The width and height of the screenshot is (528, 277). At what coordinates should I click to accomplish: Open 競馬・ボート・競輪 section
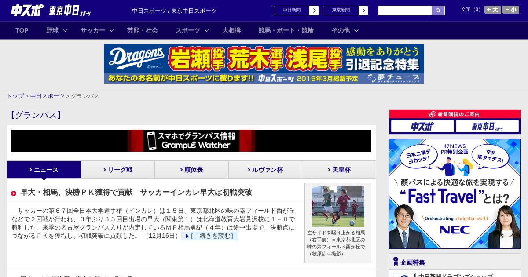[x=286, y=30]
